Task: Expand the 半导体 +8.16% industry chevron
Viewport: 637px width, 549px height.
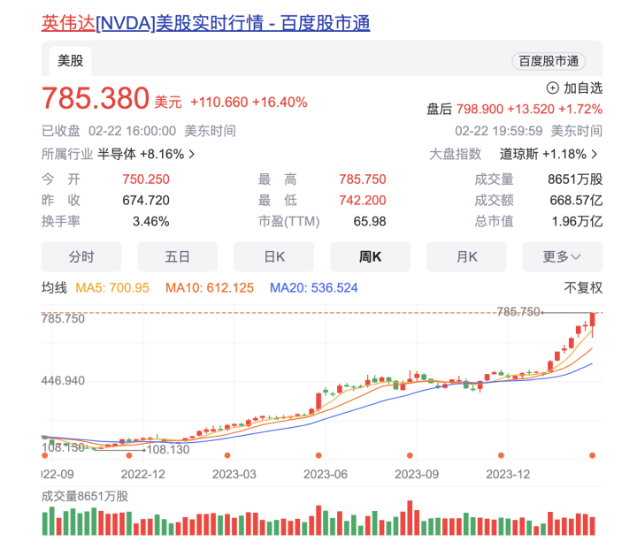Action: point(192,155)
